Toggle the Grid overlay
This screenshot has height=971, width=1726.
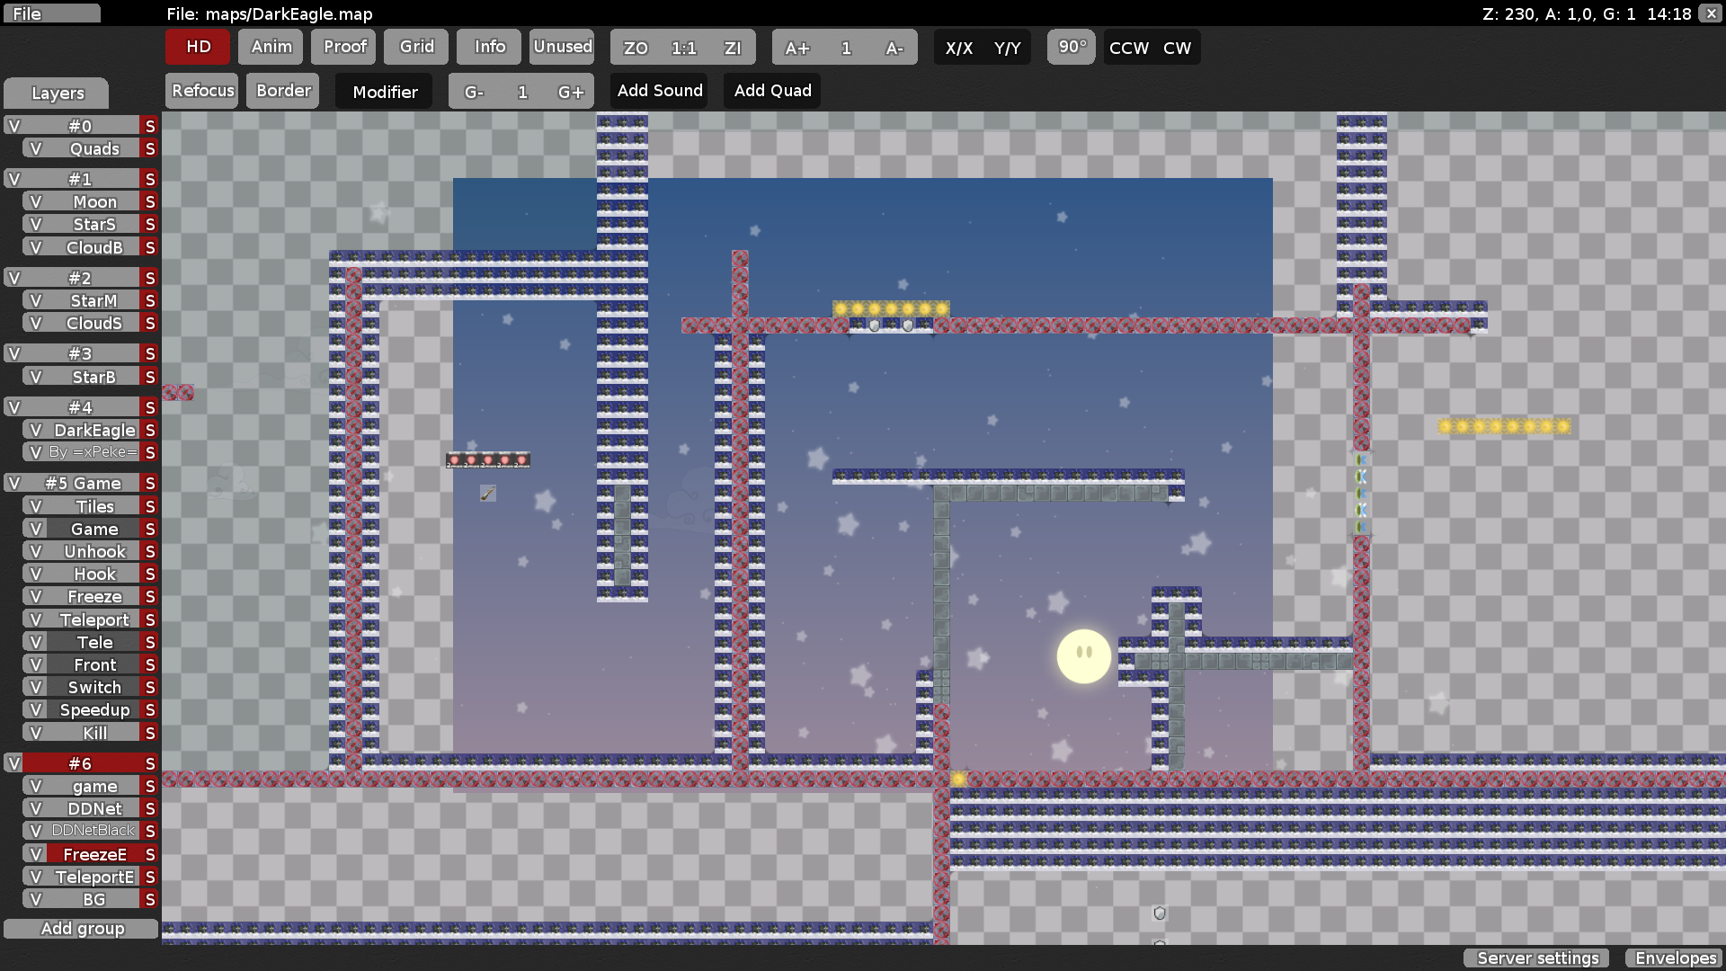coord(415,47)
